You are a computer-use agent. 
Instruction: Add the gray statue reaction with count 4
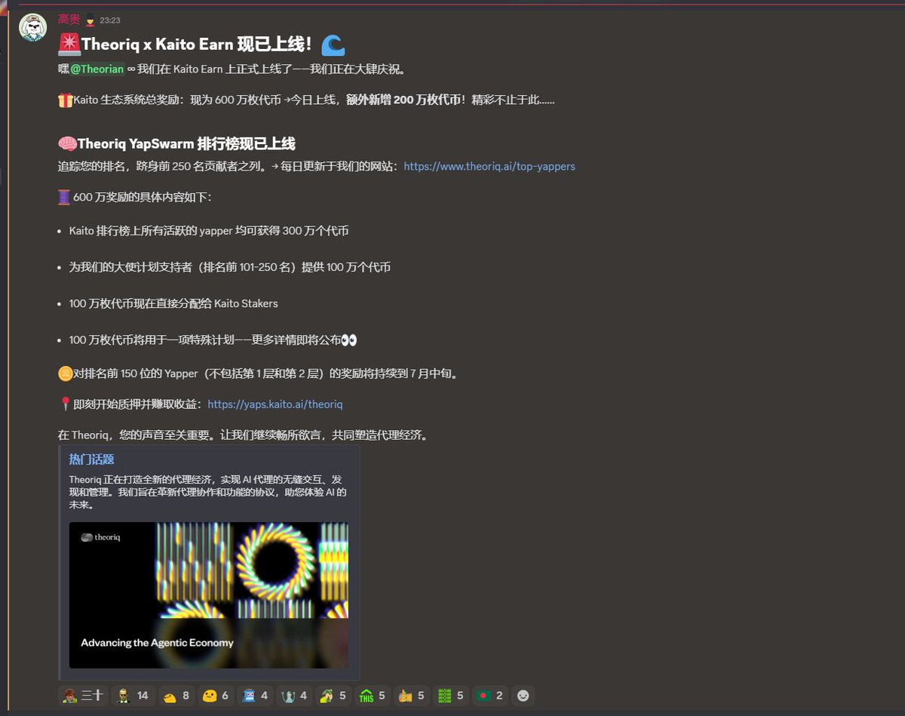(294, 696)
